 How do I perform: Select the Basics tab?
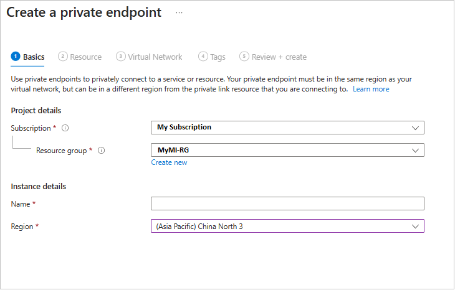[x=34, y=57]
